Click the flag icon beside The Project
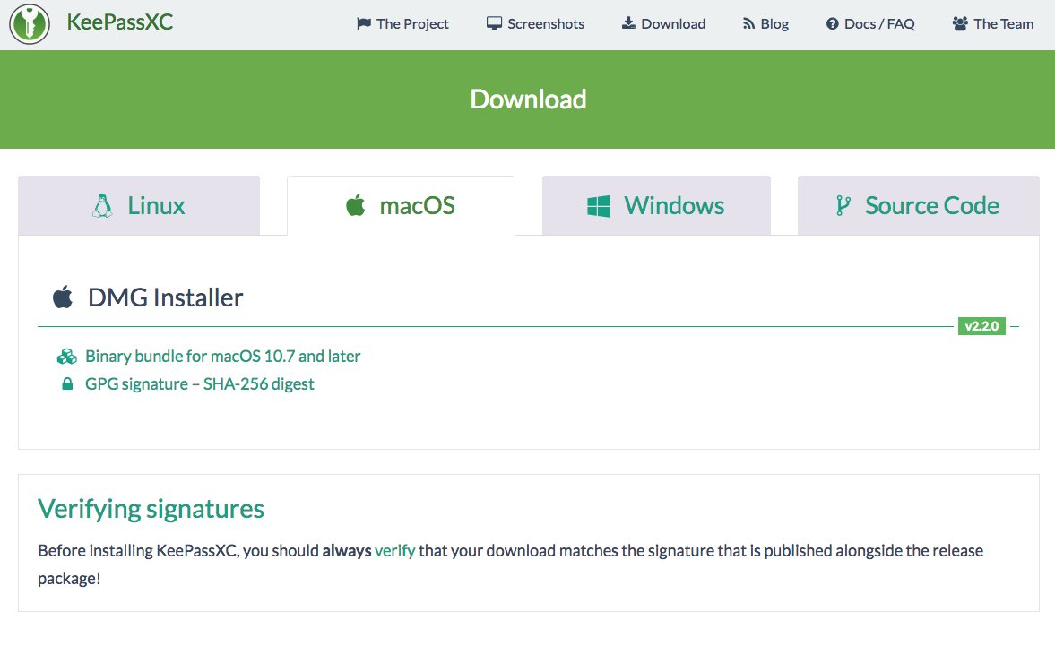This screenshot has height=646, width=1055. [363, 24]
